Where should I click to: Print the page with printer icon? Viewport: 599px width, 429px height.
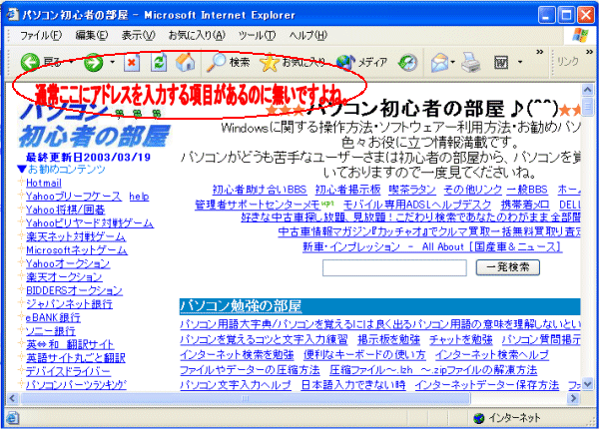(470, 62)
